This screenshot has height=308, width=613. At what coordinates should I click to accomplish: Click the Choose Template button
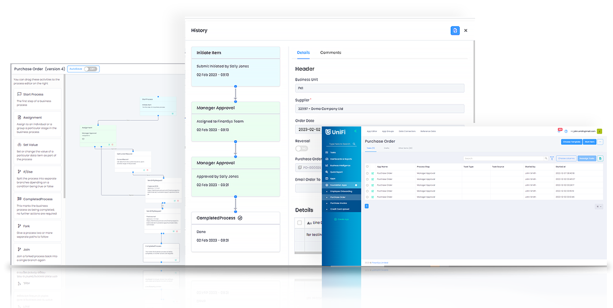pos(571,142)
